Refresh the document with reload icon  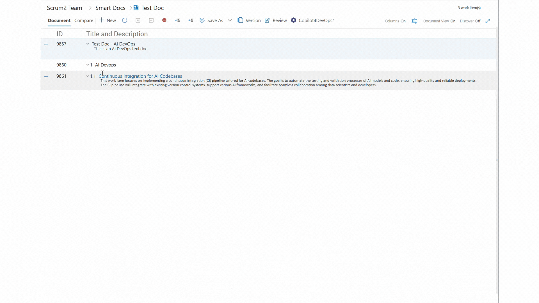click(x=125, y=20)
